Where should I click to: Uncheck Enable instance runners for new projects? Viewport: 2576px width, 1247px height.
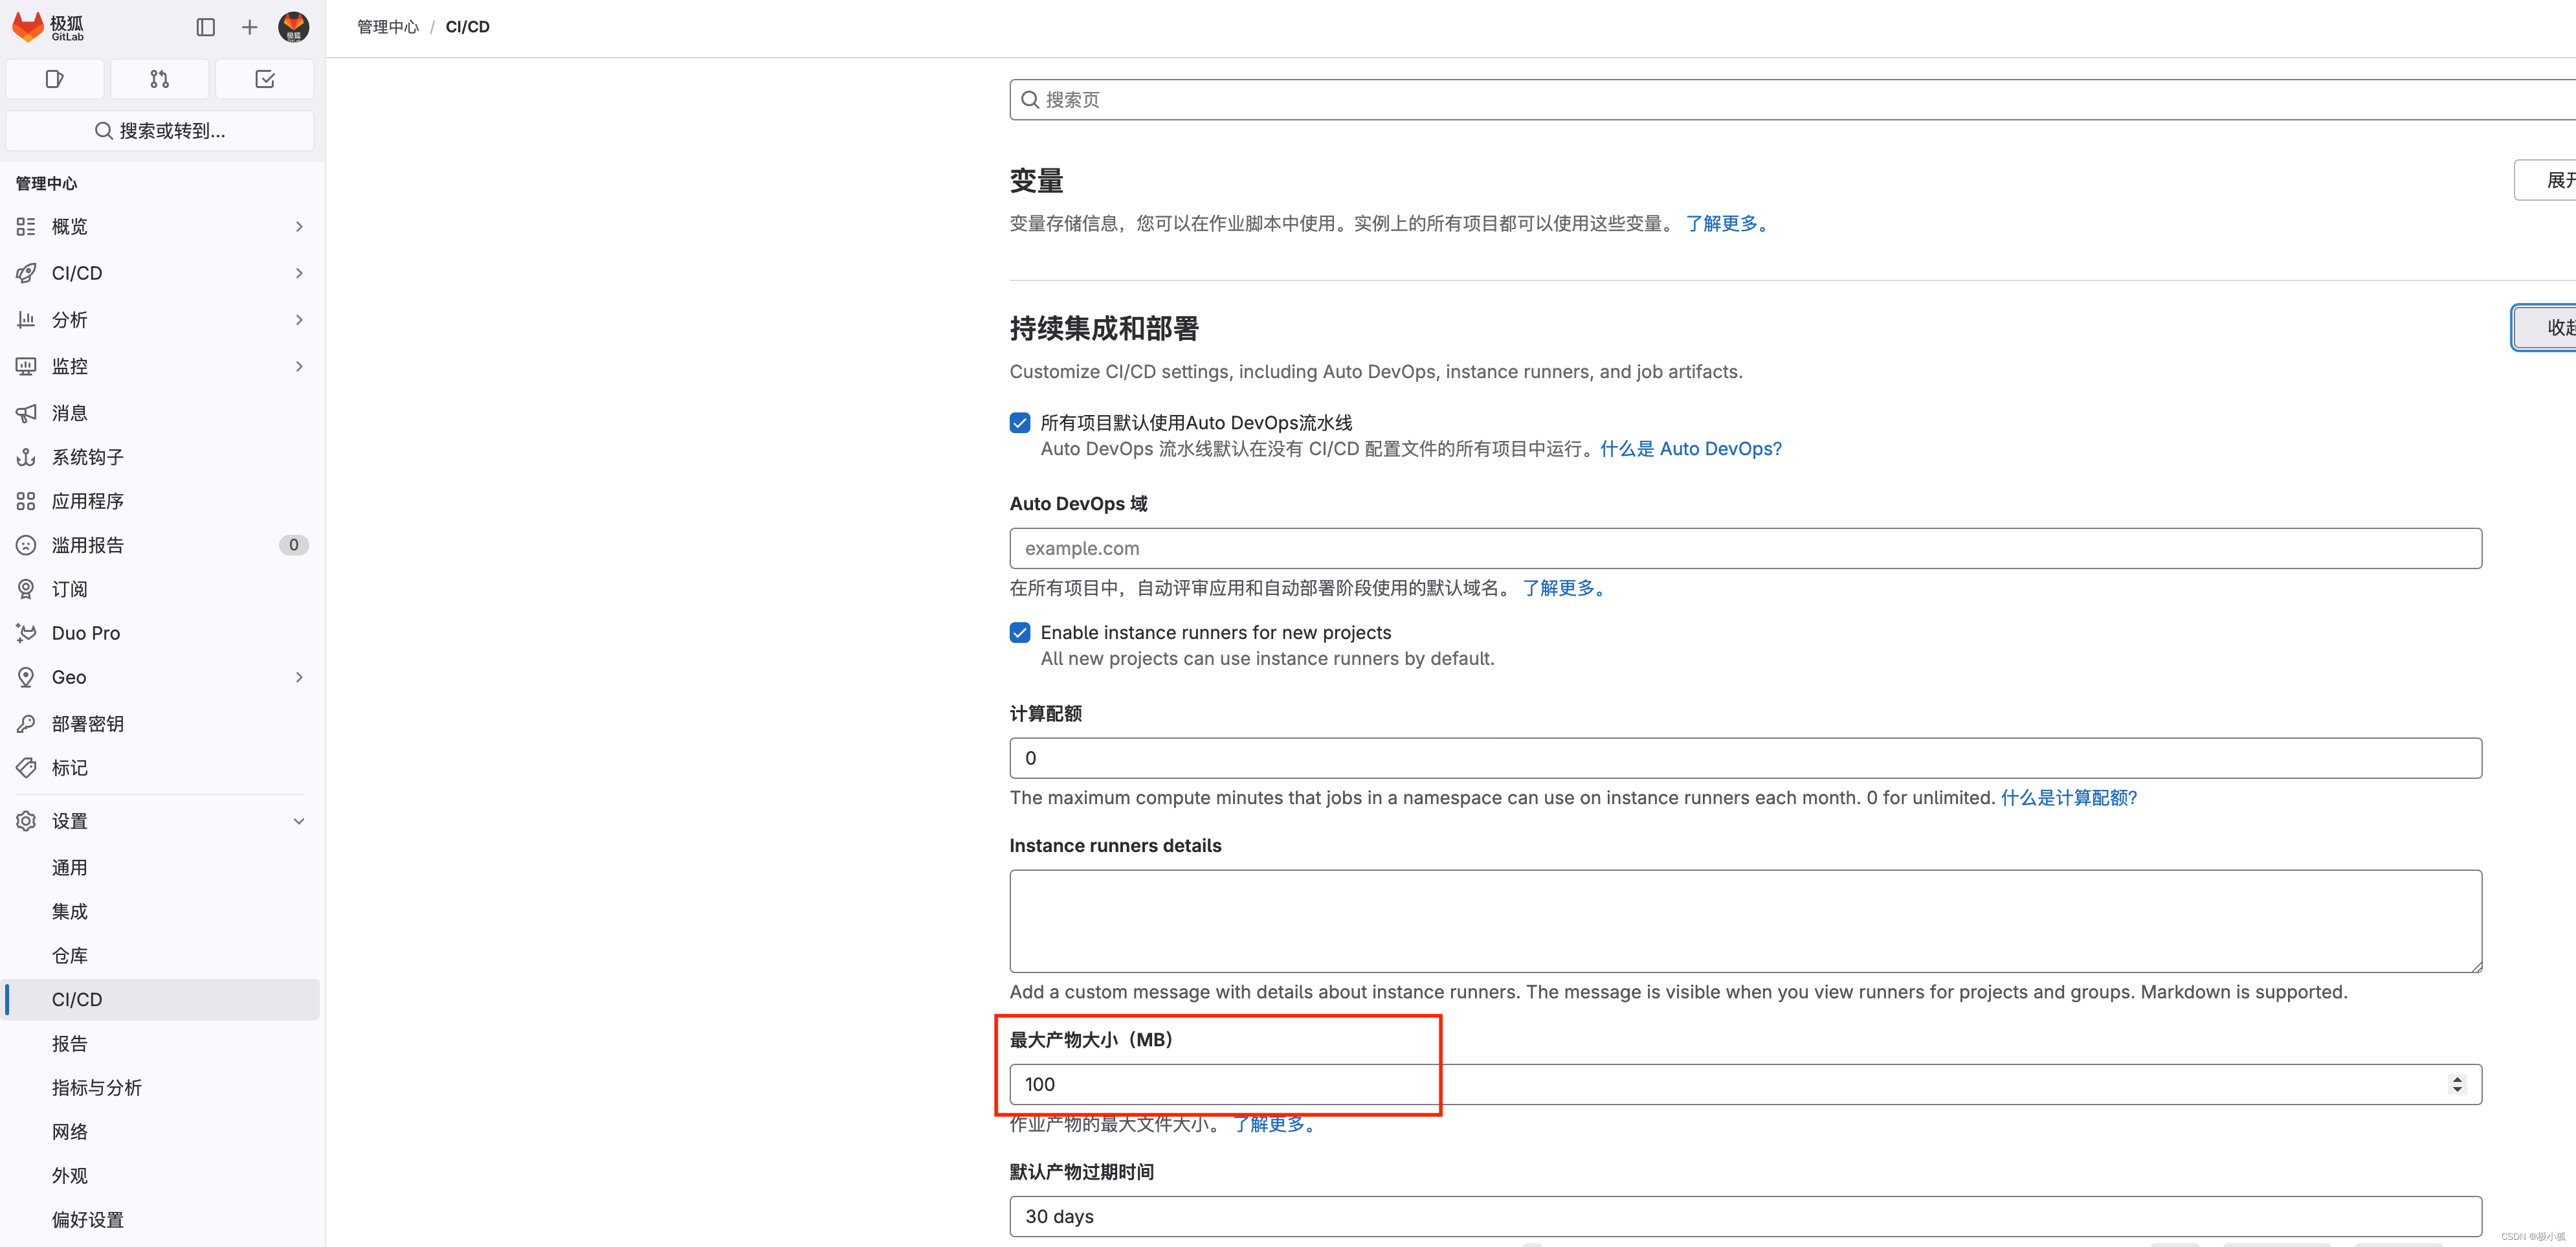pyautogui.click(x=1020, y=633)
